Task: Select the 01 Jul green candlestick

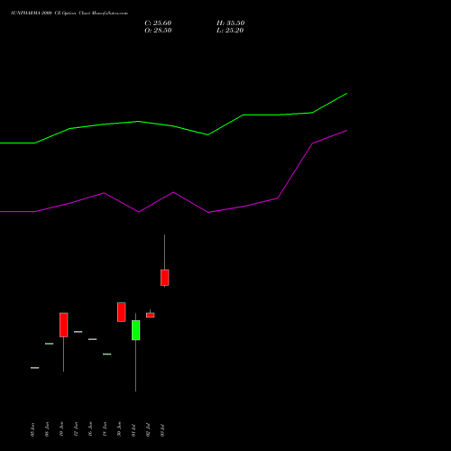Action: [136, 330]
